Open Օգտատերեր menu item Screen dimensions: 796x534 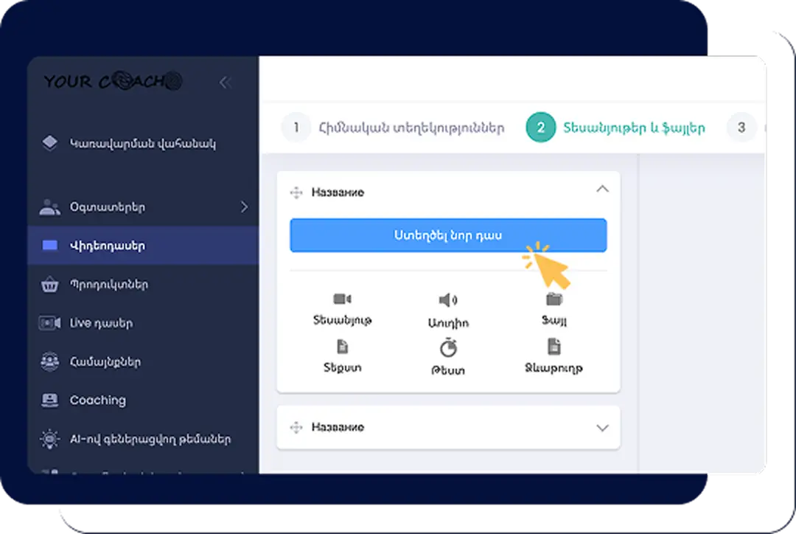tap(143, 207)
